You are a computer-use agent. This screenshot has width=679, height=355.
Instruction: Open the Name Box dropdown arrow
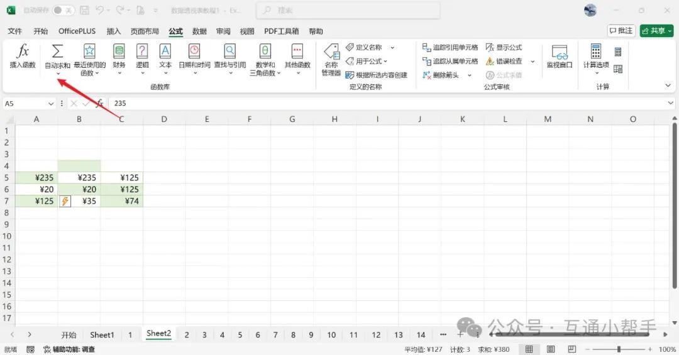(x=51, y=104)
